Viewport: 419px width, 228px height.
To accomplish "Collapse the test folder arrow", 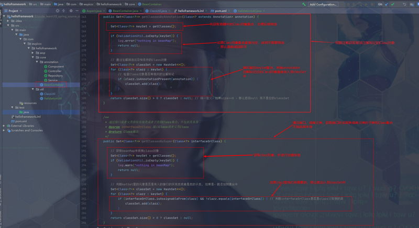I will [x=12, y=108].
